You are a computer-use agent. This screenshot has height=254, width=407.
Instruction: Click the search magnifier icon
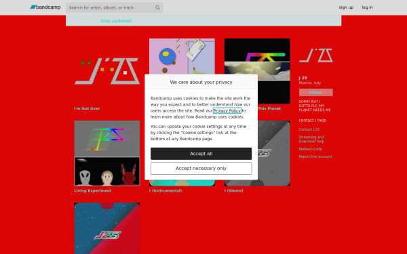pyautogui.click(x=157, y=7)
